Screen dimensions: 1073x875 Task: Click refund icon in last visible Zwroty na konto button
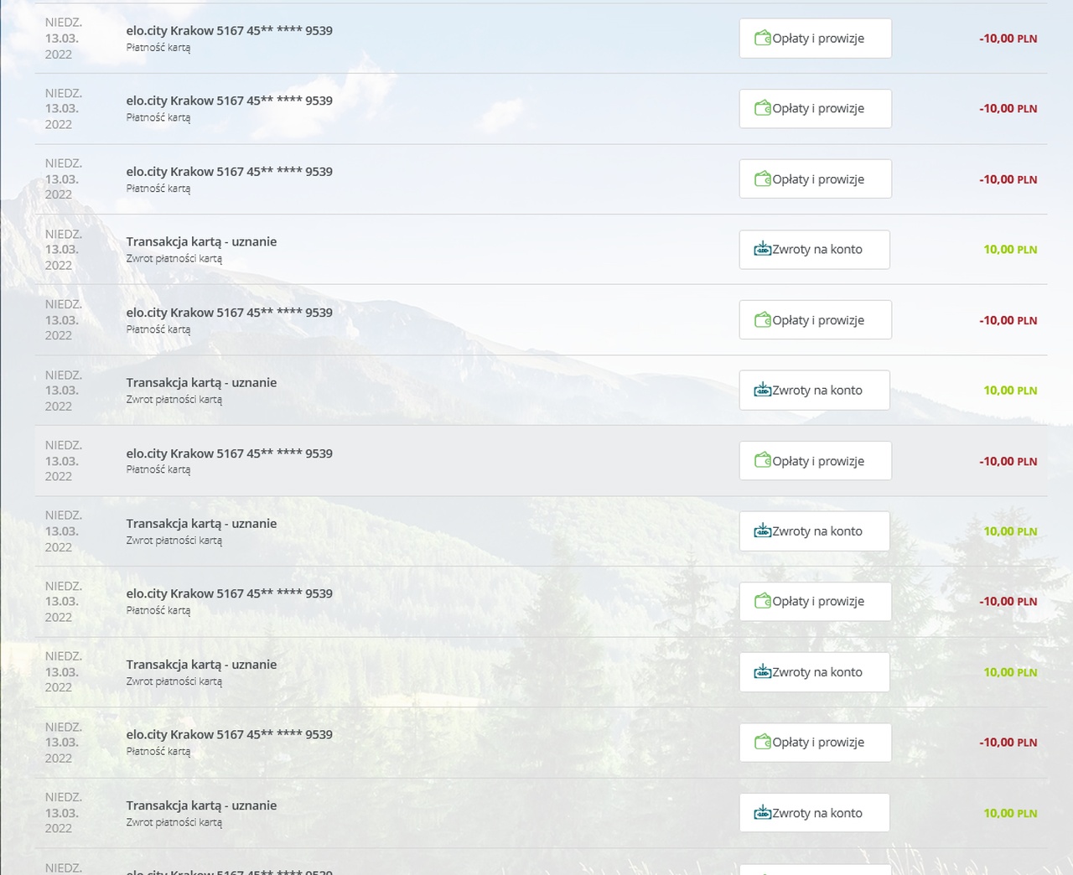(762, 812)
